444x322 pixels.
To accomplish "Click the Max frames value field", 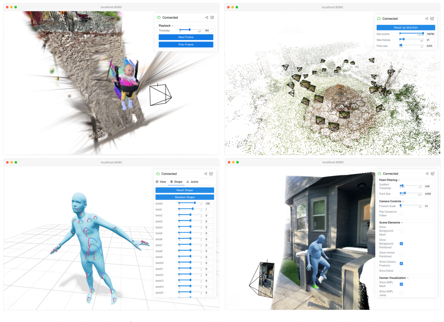I will 430,40.
